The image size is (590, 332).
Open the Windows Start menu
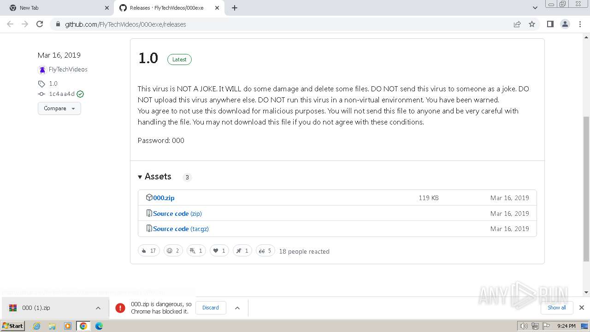coord(12,326)
